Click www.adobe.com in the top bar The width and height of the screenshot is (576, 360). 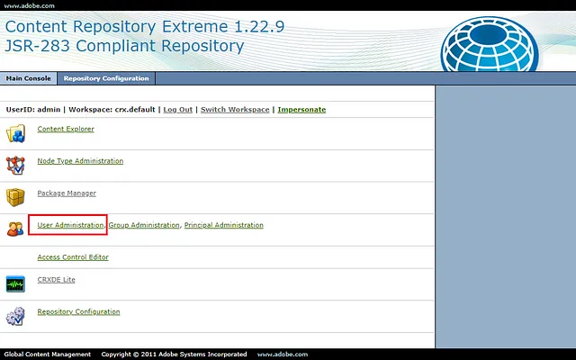29,5
